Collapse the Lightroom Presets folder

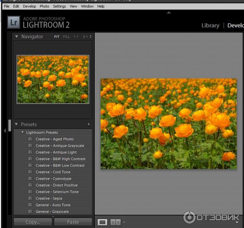click(x=22, y=132)
